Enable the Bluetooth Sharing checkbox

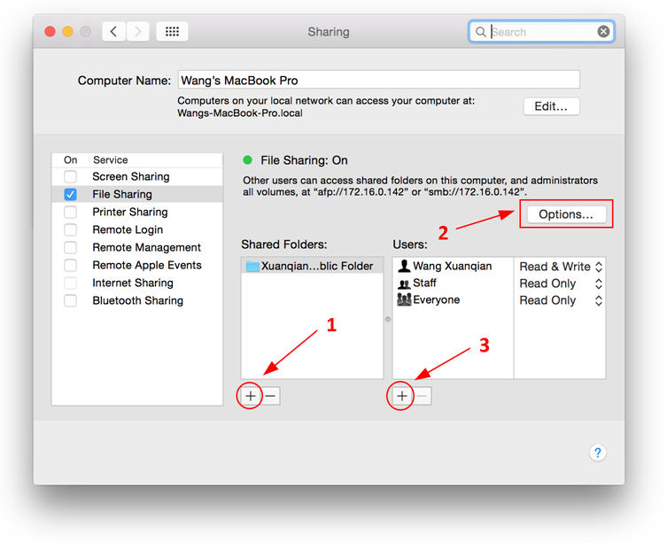pos(70,300)
